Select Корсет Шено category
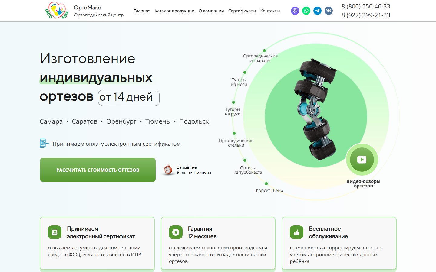 [269, 190]
